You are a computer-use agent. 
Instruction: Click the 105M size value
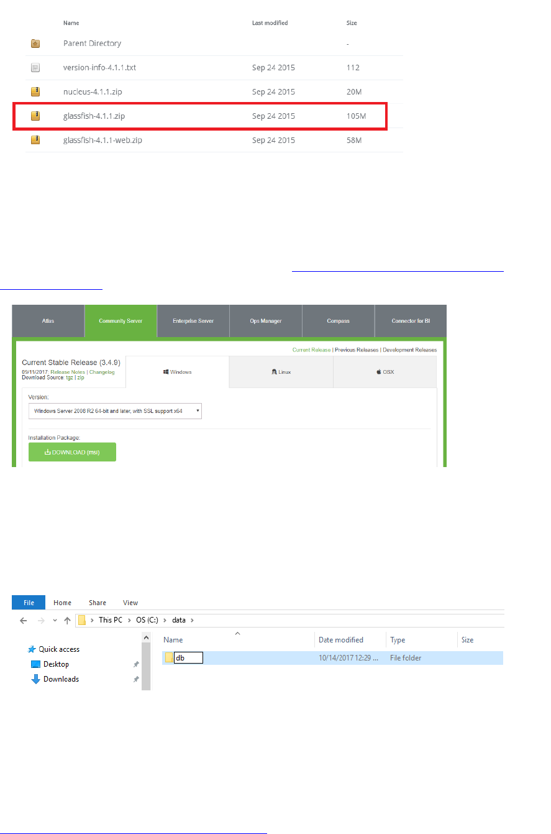(x=355, y=116)
